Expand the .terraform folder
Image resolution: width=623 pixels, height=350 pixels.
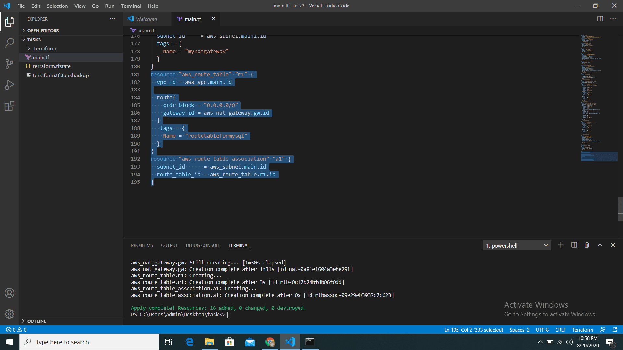44,48
